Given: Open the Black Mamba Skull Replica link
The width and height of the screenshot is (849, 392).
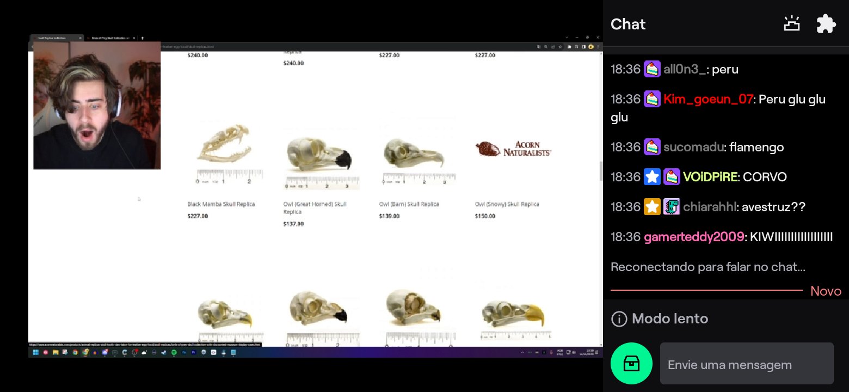Looking at the screenshot, I should [x=221, y=204].
